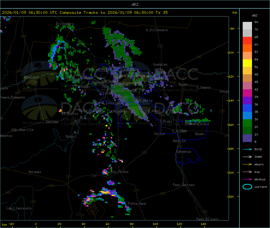Click the 'Nihuil' map label
Screen dimensions: 270x228
pos(71,137)
